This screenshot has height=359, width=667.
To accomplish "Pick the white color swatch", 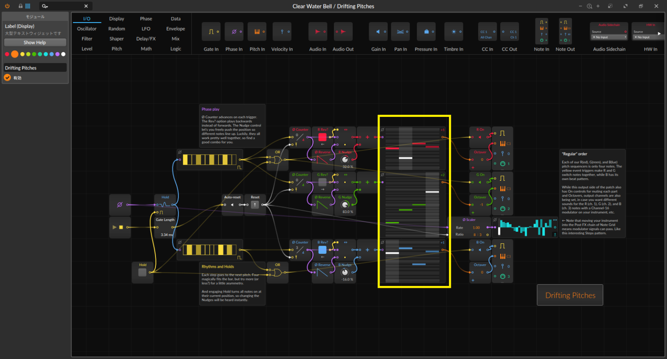I will tap(63, 54).
